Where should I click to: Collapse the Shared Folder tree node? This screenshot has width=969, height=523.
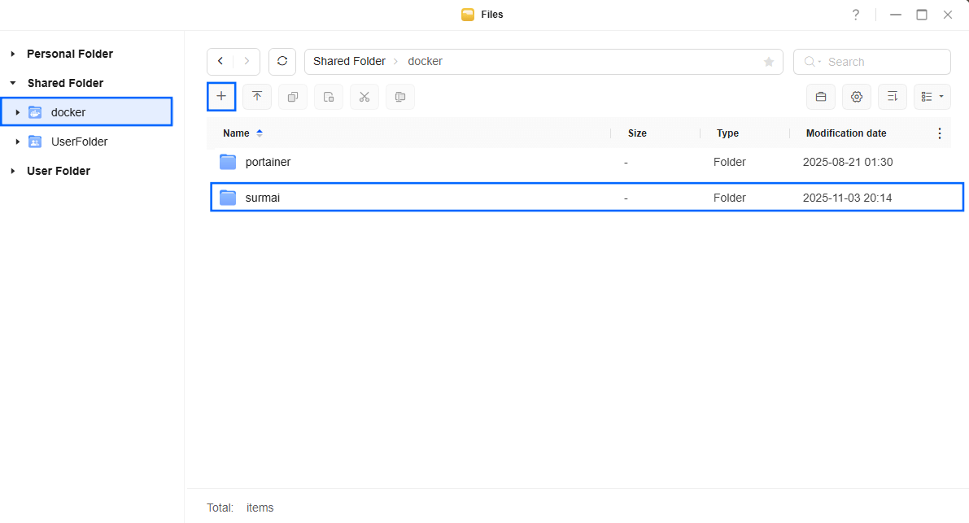point(13,83)
